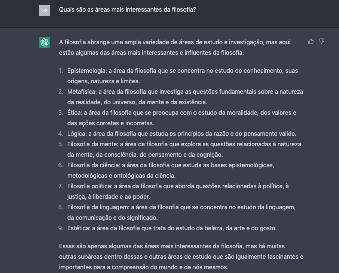Screen dimensions: 339x273
Task: Click list number 9 marker
Action: click(x=61, y=228)
